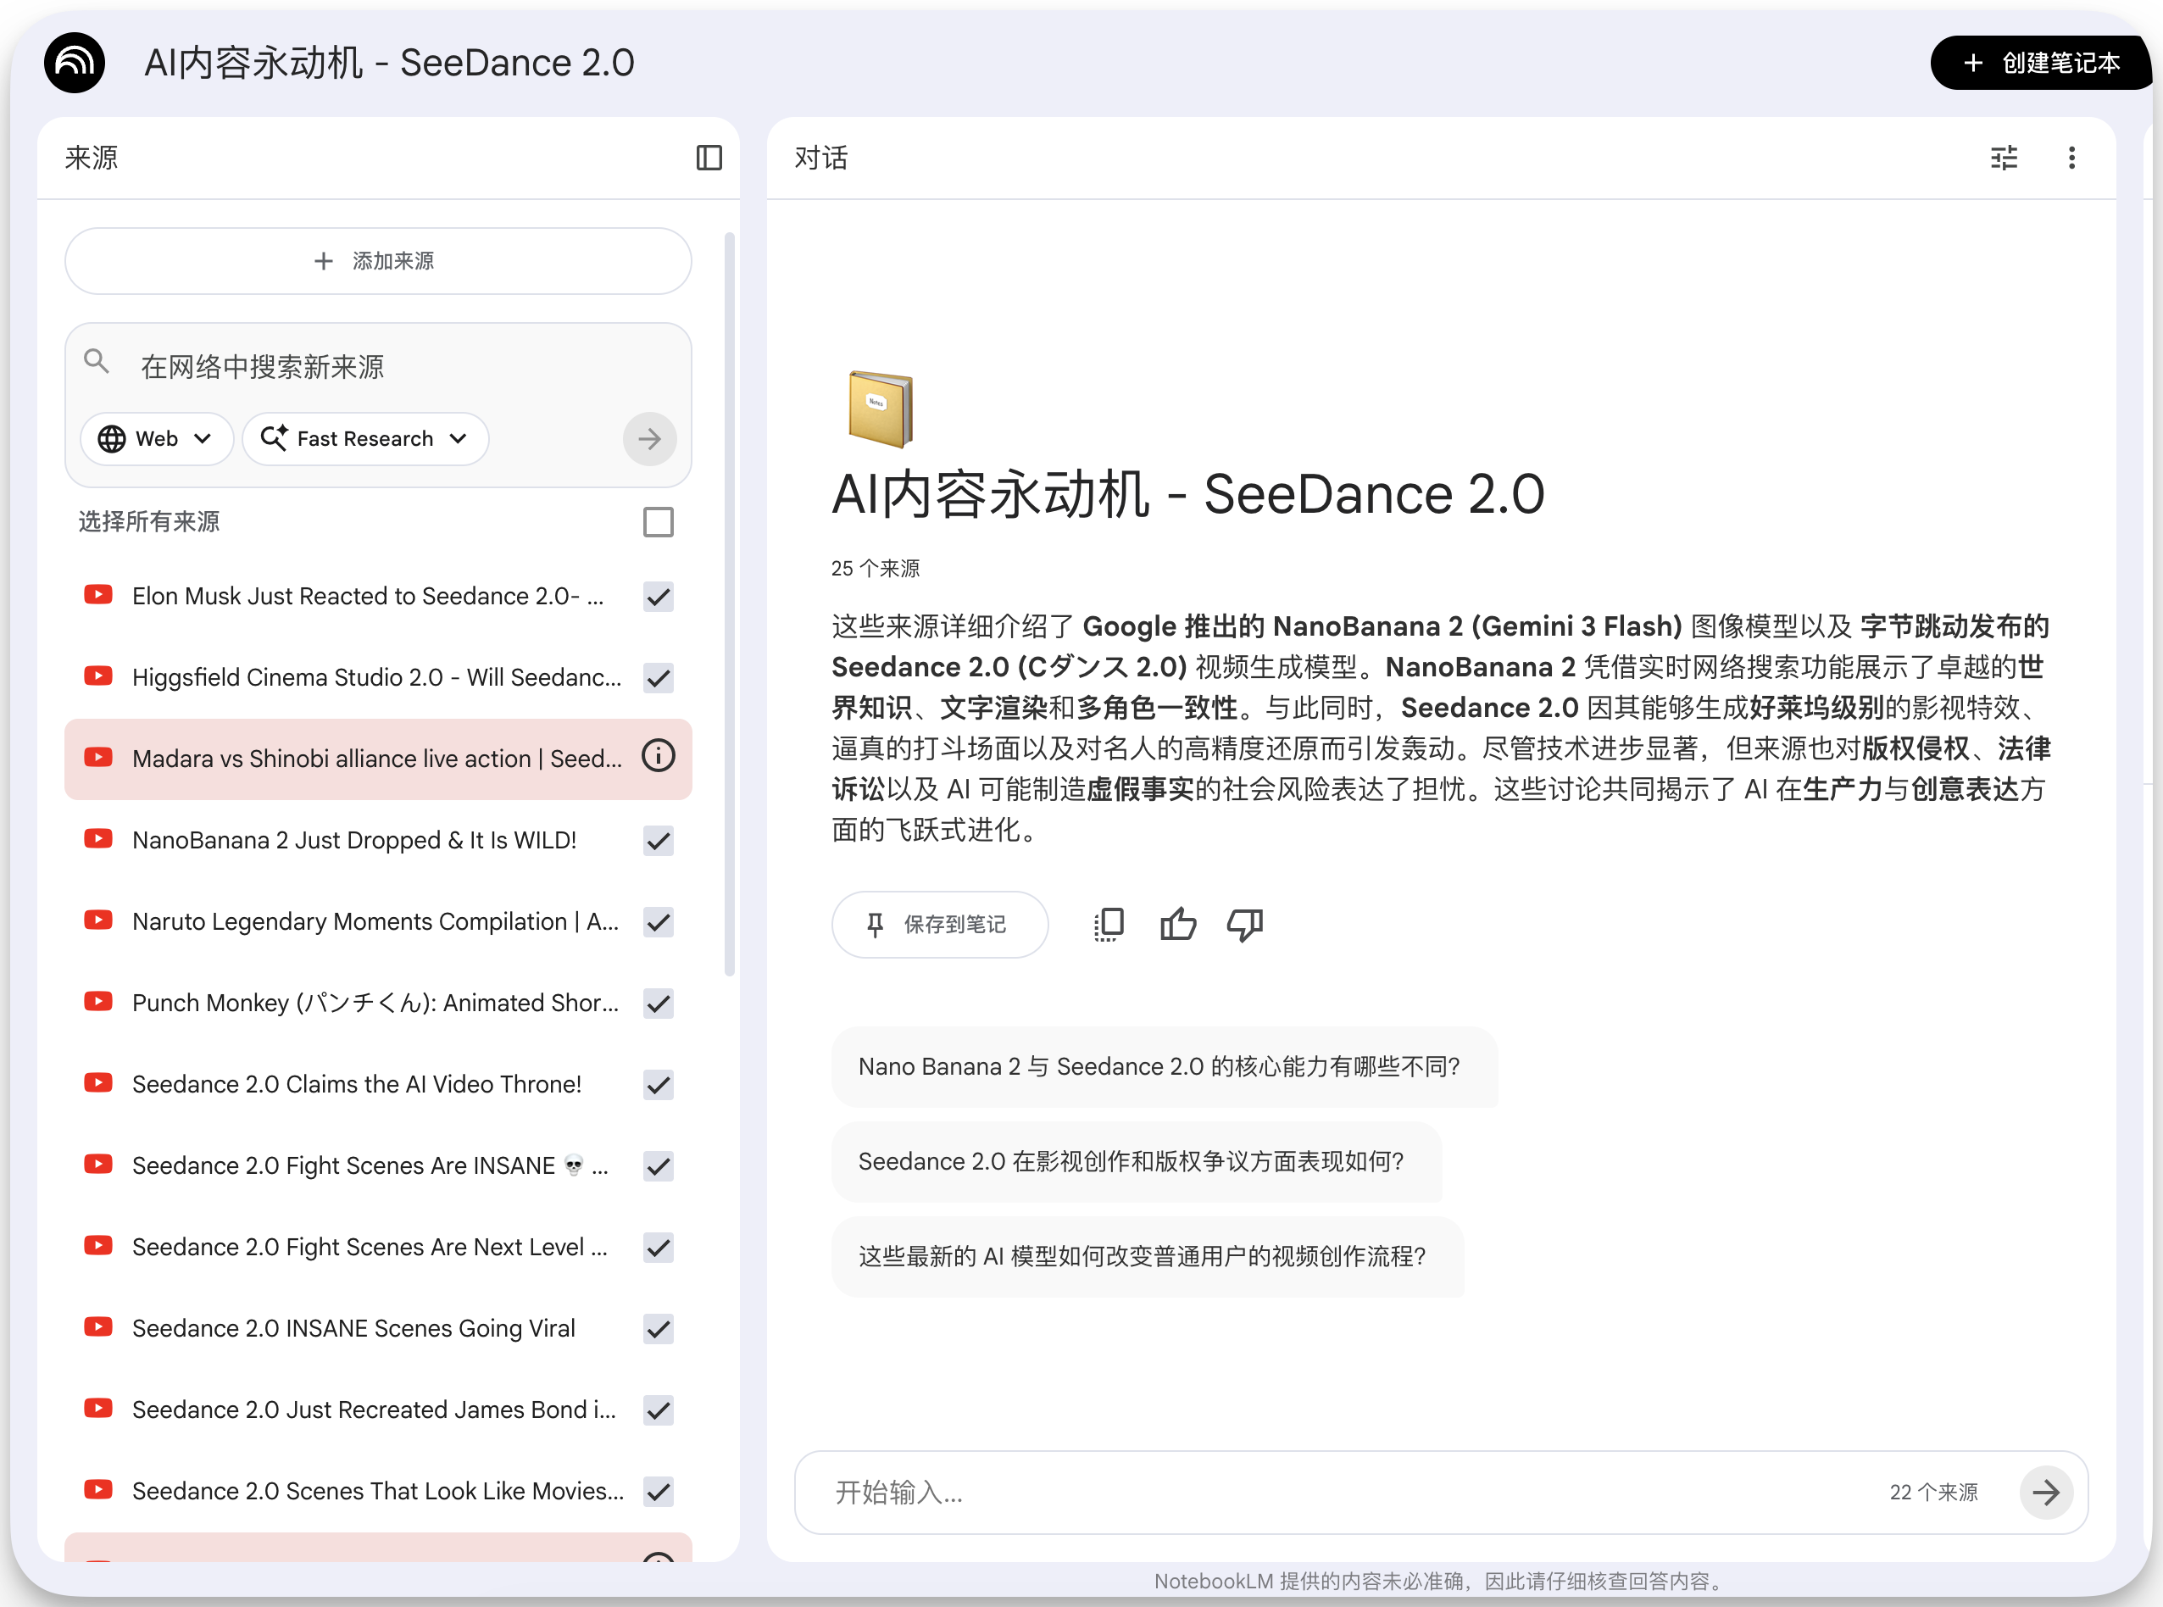Click the notebook title in the top header bar
The image size is (2163, 1607).
389,64
